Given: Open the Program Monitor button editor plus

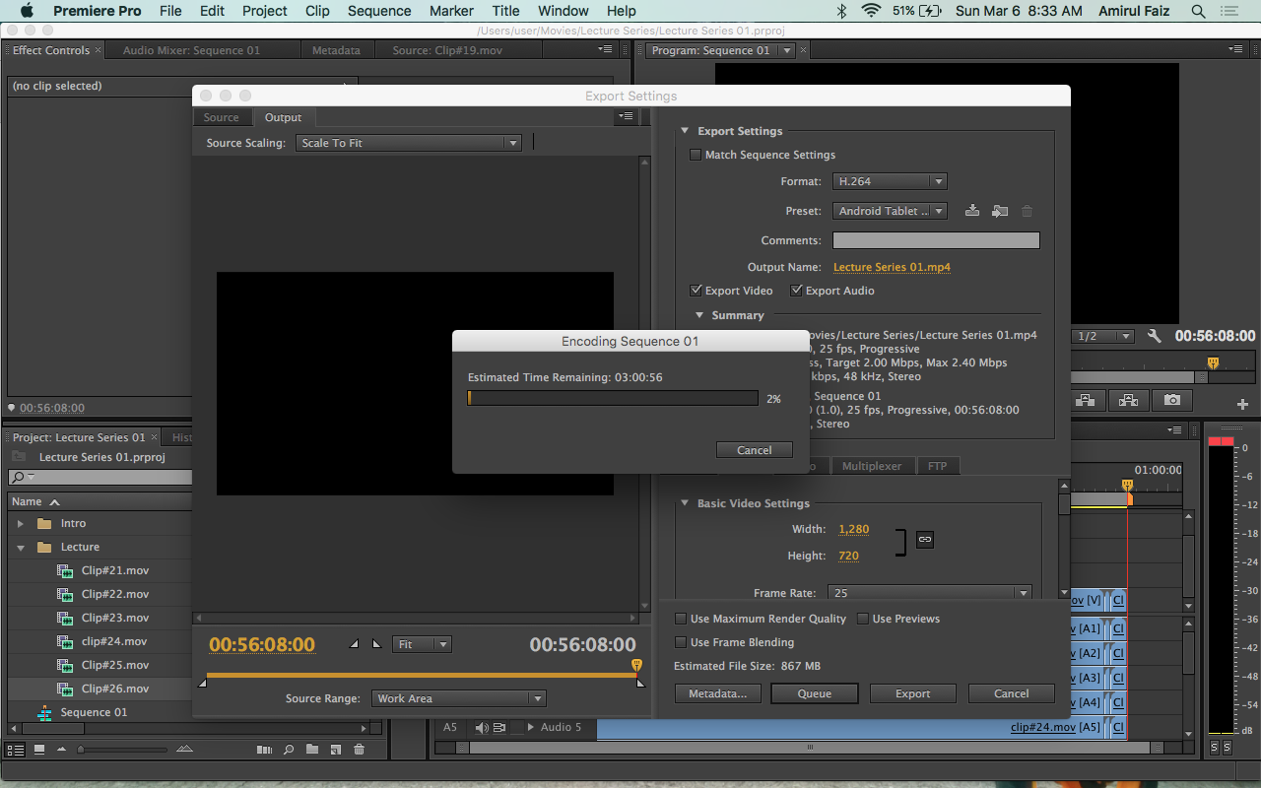Looking at the screenshot, I should [1242, 404].
